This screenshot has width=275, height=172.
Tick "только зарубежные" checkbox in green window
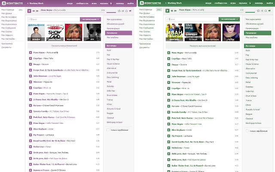(247, 131)
